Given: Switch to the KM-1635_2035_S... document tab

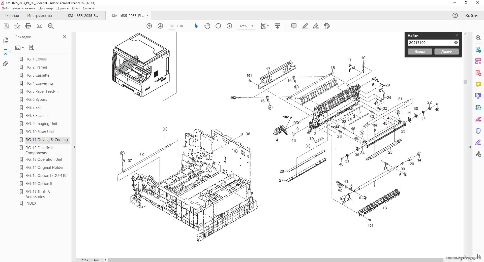Looking at the screenshot, I should point(83,16).
